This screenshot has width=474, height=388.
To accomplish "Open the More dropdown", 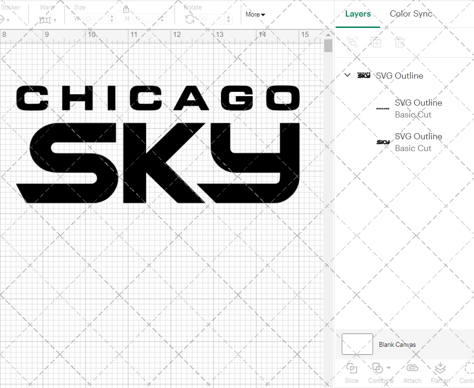I will 255,14.
